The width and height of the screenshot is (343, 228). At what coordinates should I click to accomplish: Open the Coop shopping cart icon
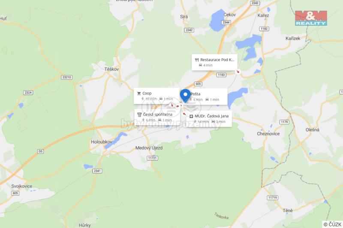pyautogui.click(x=139, y=94)
